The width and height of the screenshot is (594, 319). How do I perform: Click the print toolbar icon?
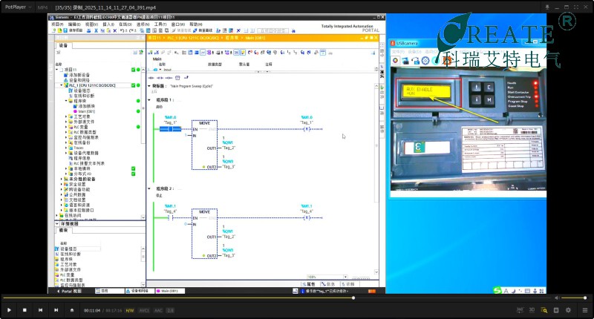88,30
